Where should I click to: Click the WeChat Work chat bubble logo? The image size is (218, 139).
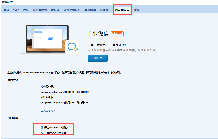tap(72, 47)
